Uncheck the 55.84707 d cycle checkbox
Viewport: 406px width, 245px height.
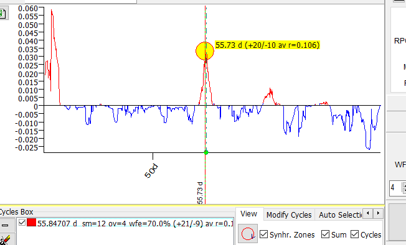[x=22, y=222]
